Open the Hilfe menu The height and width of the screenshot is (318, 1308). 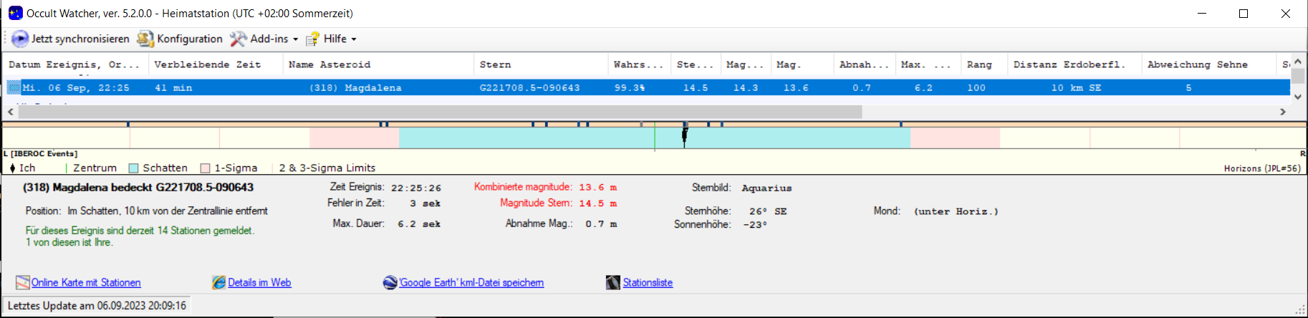(x=334, y=39)
